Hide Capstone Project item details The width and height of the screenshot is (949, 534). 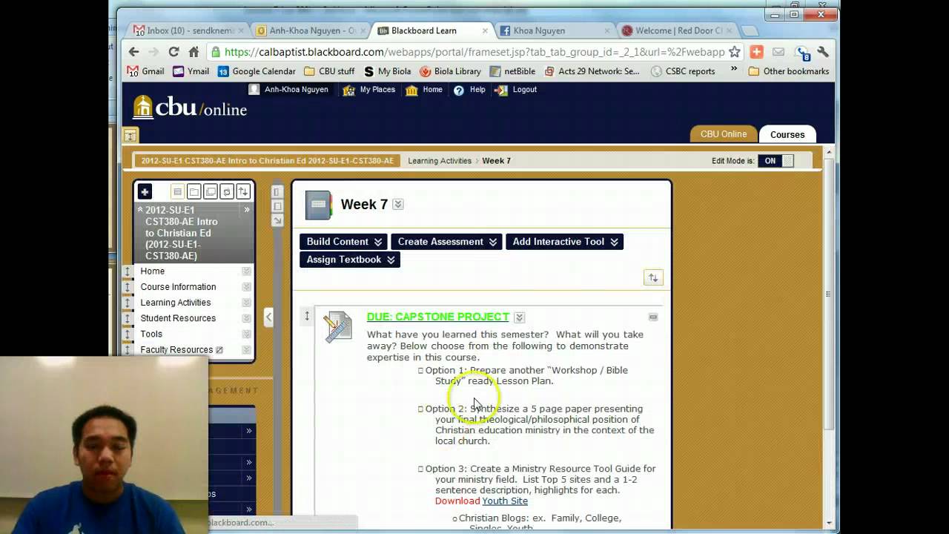point(653,317)
